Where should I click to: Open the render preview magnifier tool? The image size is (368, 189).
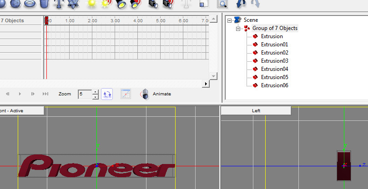tap(222, 4)
